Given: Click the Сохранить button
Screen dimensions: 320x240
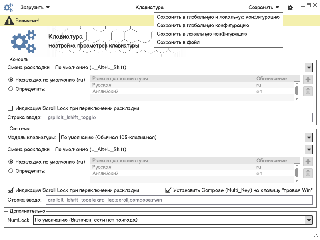Looking at the screenshot, I should (264, 7).
